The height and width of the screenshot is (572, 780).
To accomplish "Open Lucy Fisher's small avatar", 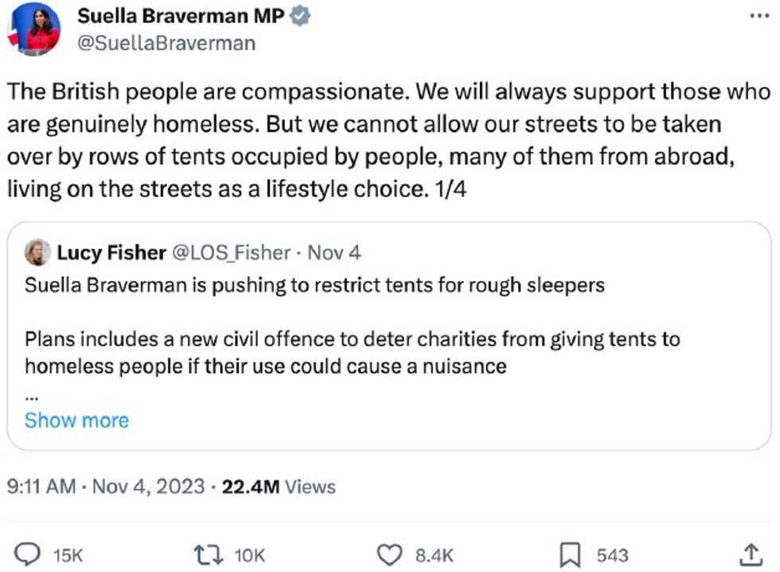I will point(37,253).
